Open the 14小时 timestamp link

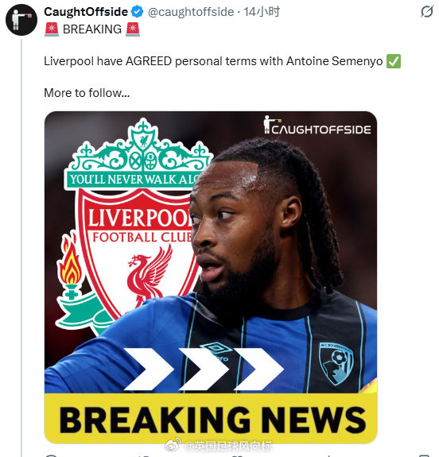[x=262, y=12]
